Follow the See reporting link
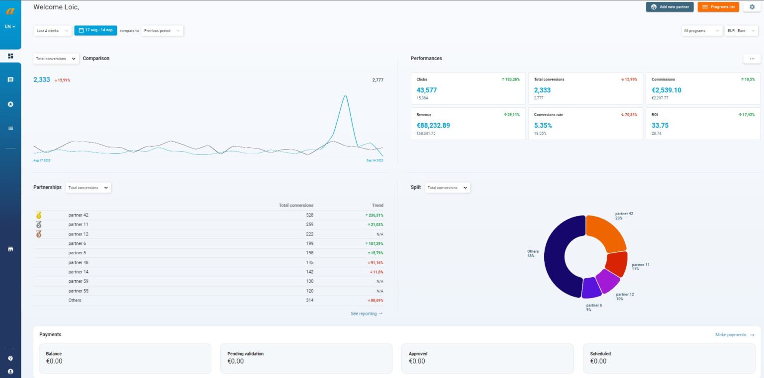 click(x=366, y=313)
